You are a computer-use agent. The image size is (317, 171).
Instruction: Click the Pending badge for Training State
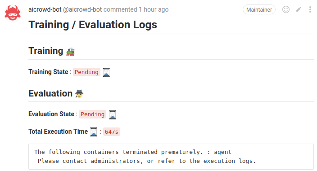pyautogui.click(x=86, y=72)
